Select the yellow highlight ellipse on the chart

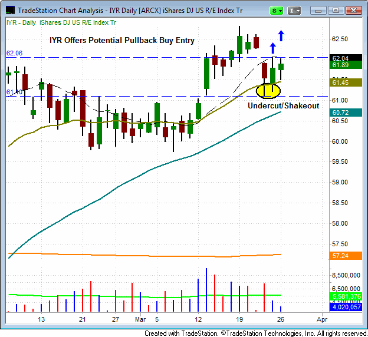270,90
